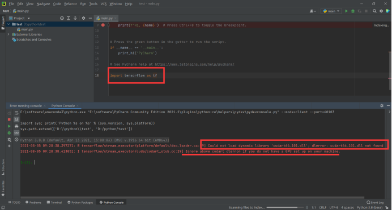
Task: Click the Python 3.8 (base) interpreter selector
Action: point(369,208)
